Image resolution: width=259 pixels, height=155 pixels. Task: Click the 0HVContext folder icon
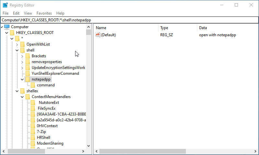pos(33,126)
